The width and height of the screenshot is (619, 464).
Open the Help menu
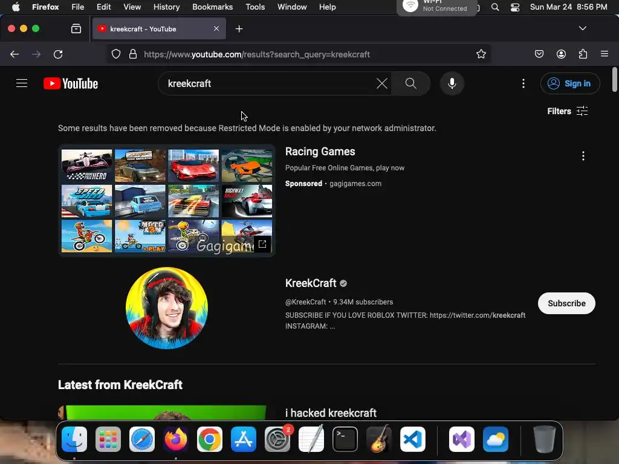click(x=327, y=7)
